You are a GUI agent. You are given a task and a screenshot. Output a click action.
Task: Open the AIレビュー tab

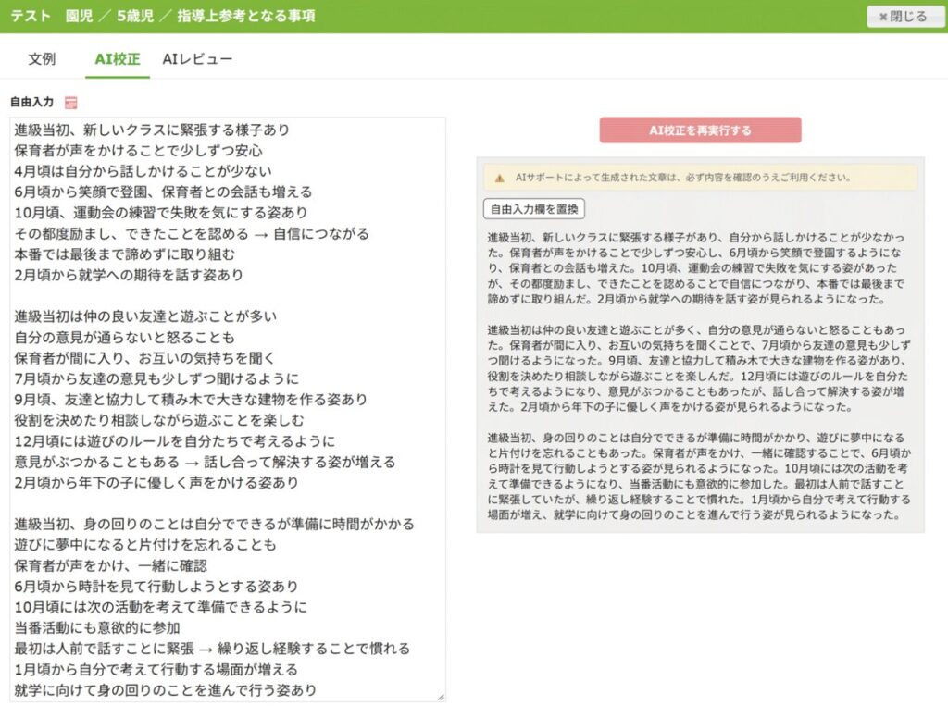(197, 58)
